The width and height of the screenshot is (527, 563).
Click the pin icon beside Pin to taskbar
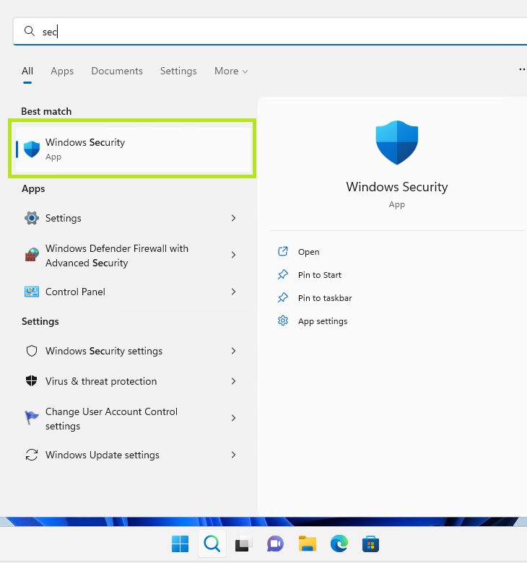click(x=283, y=297)
